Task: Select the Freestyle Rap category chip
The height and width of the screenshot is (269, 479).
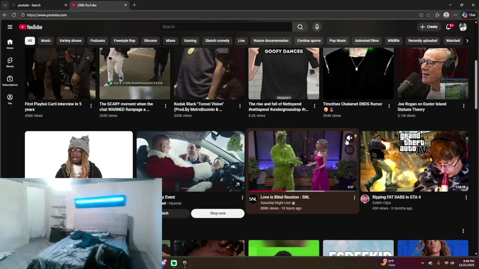Action: click(125, 41)
